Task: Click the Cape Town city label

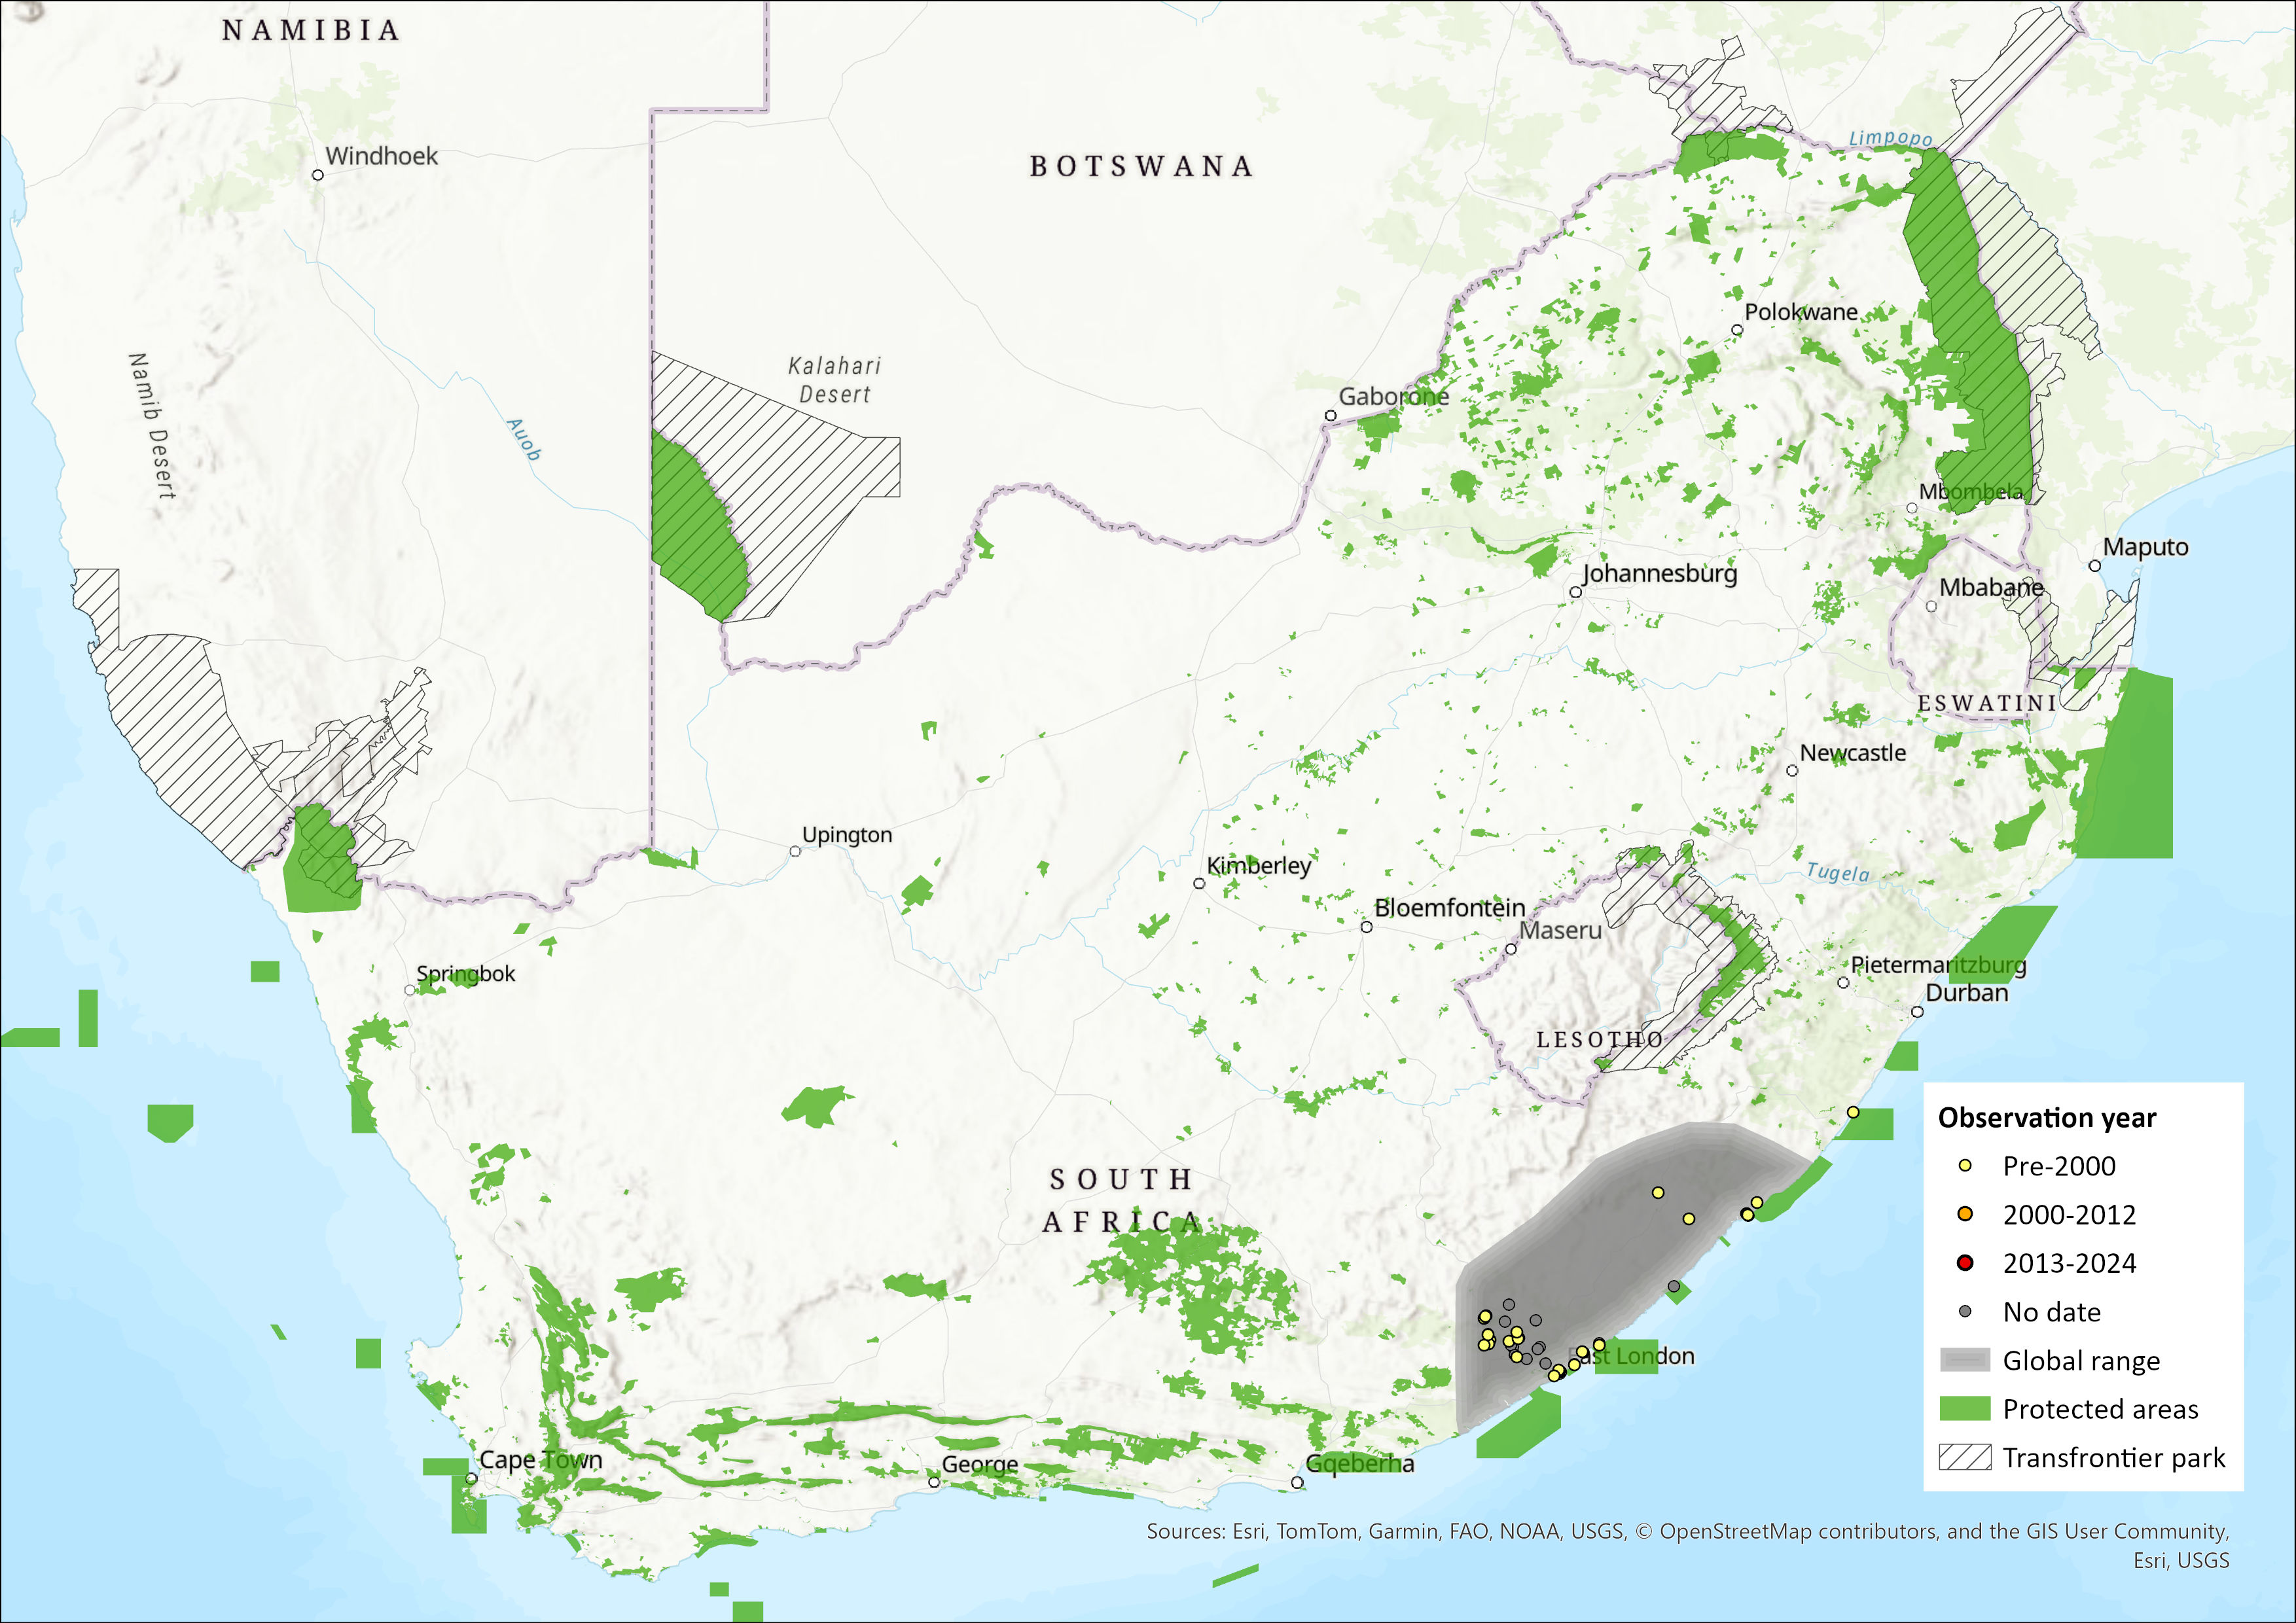Action: [541, 1459]
